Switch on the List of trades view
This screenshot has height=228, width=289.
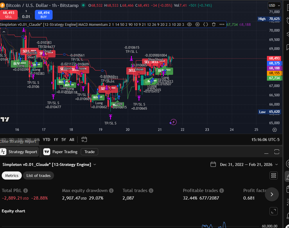coord(38,175)
